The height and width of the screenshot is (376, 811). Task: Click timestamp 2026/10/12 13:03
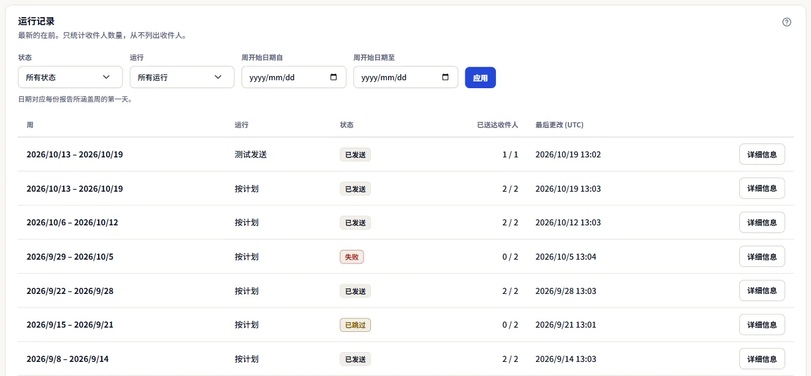(x=568, y=222)
